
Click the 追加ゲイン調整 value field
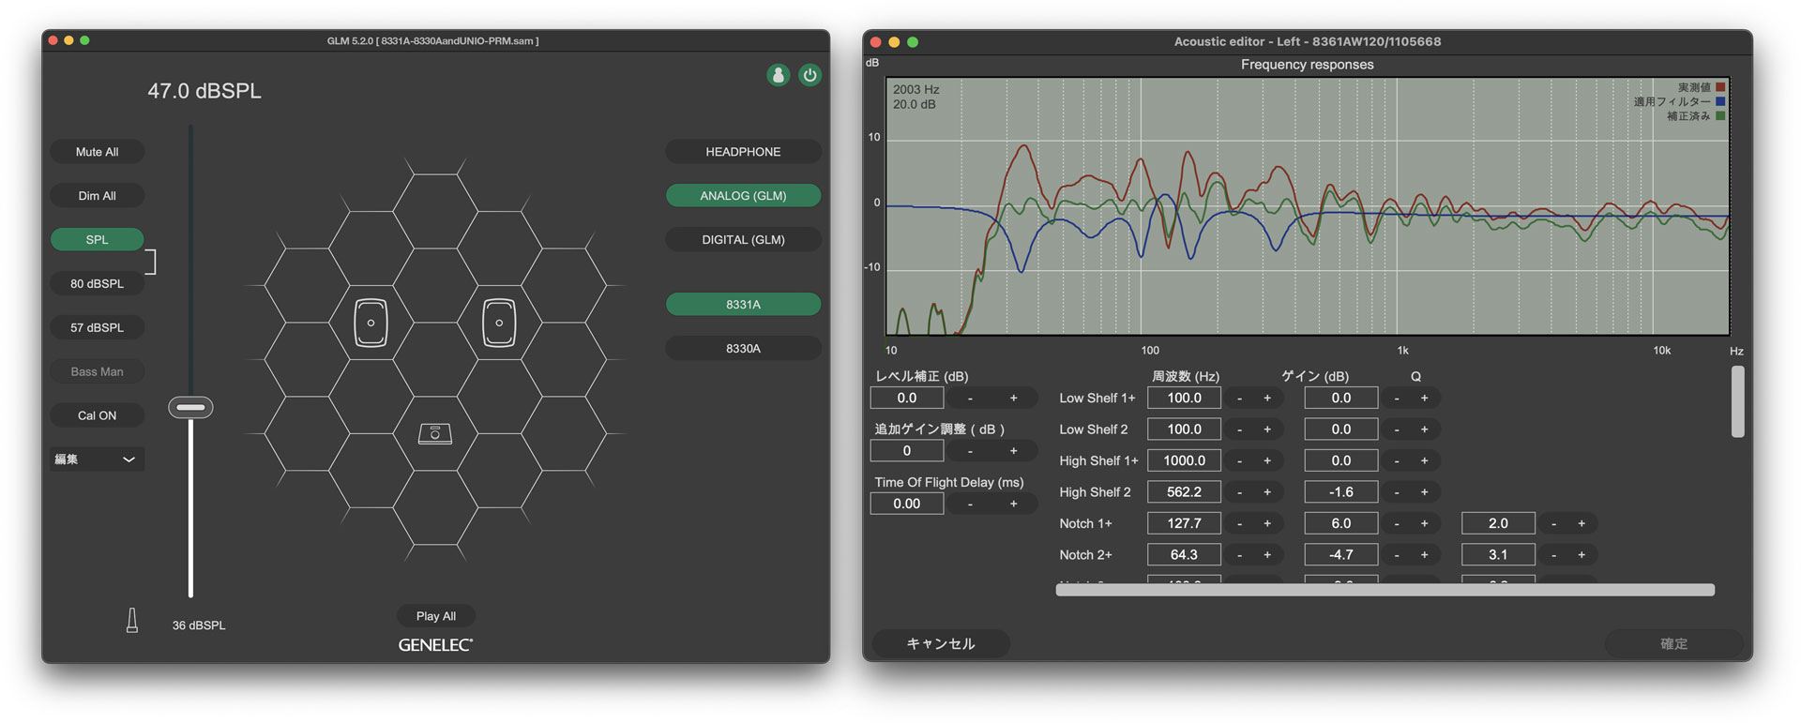[x=906, y=451]
